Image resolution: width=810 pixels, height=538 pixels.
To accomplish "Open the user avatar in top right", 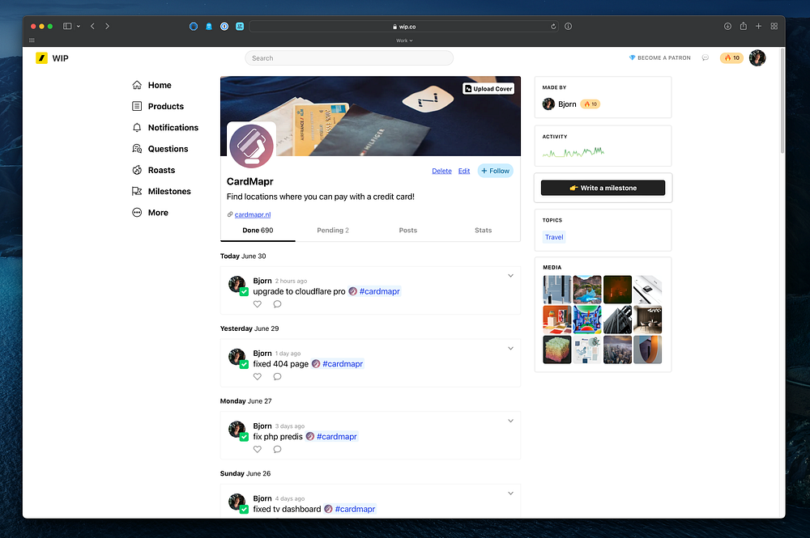I will 757,57.
